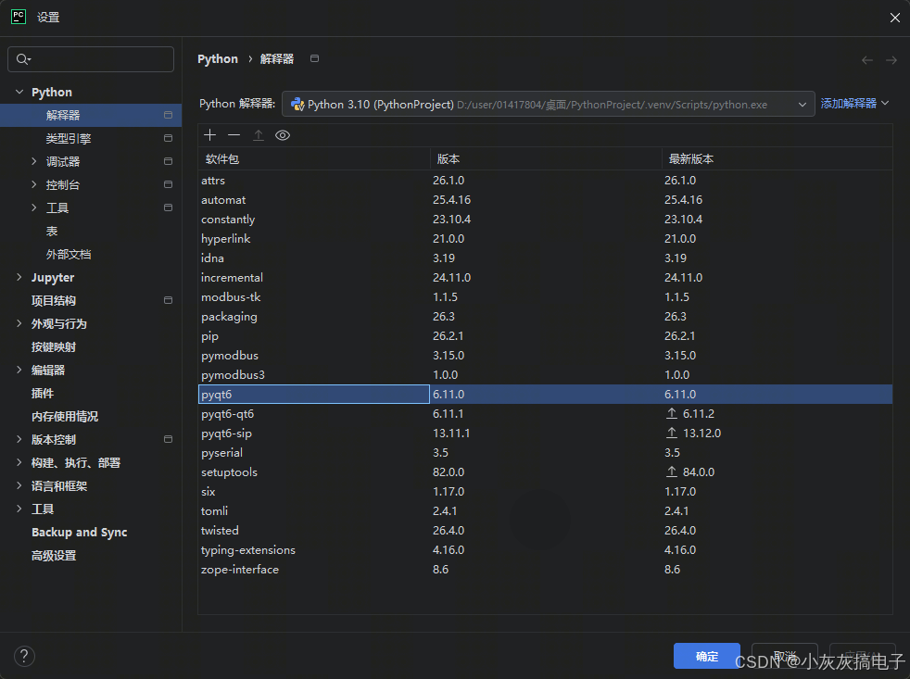The image size is (910, 679).
Task: Expand the 控制台 node
Action: pos(33,184)
